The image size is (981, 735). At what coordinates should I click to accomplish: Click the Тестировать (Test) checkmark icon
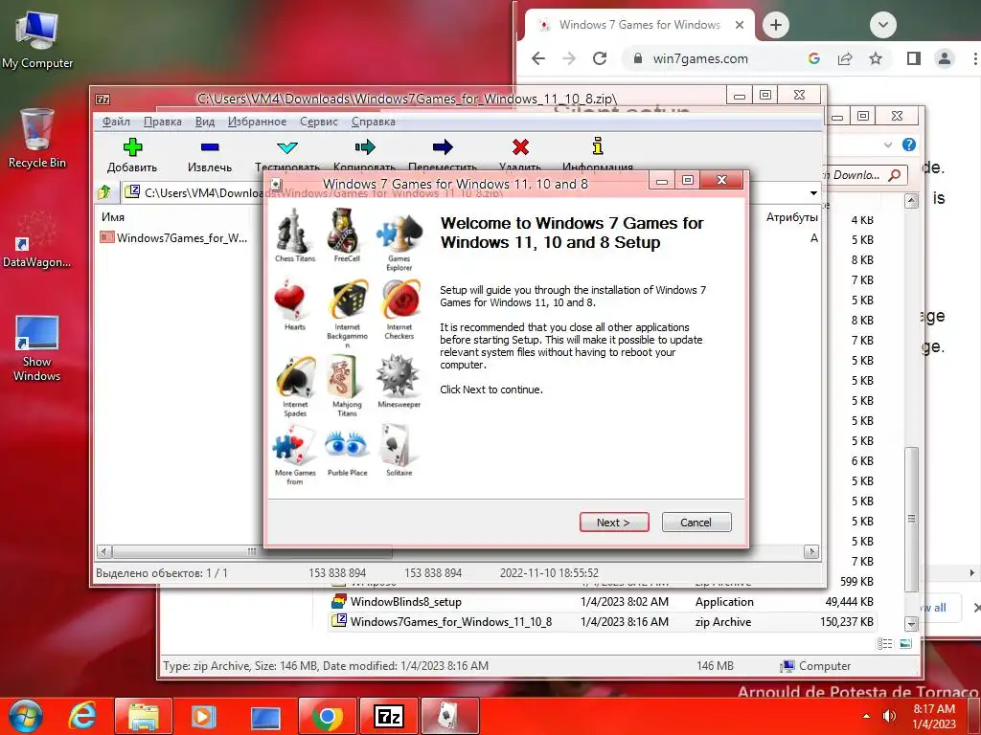(x=287, y=146)
